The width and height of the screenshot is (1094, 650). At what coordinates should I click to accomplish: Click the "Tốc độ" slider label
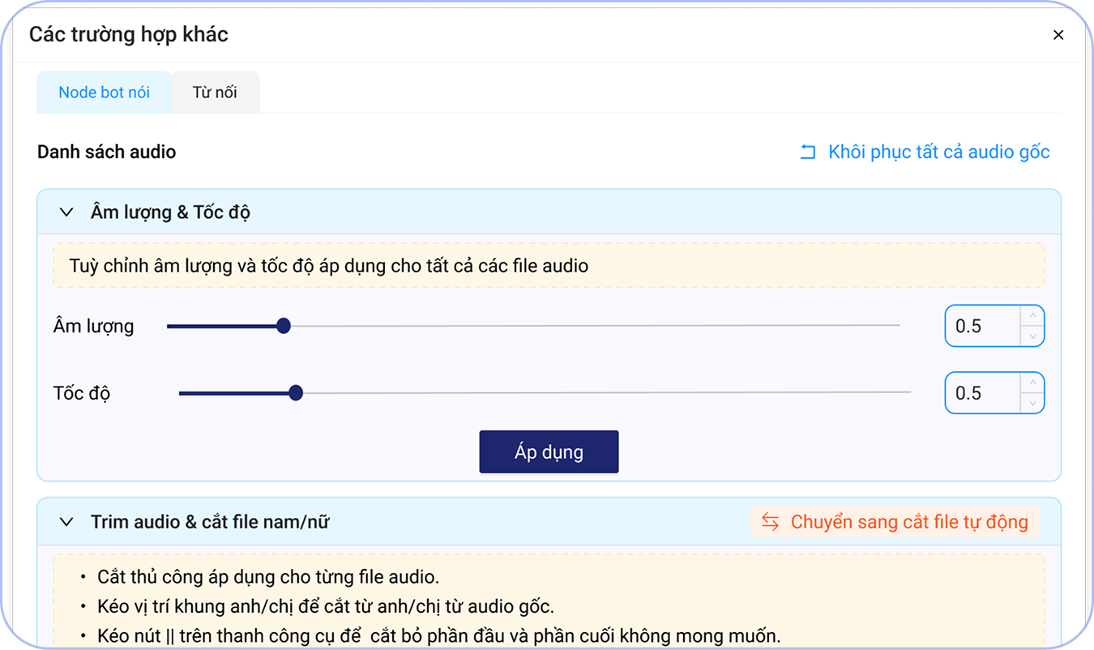[x=81, y=393]
